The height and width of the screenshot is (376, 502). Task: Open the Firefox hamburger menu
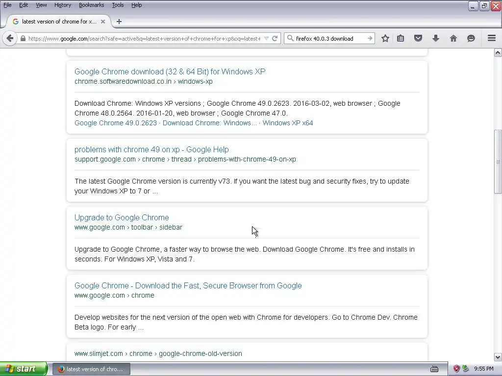tap(492, 38)
